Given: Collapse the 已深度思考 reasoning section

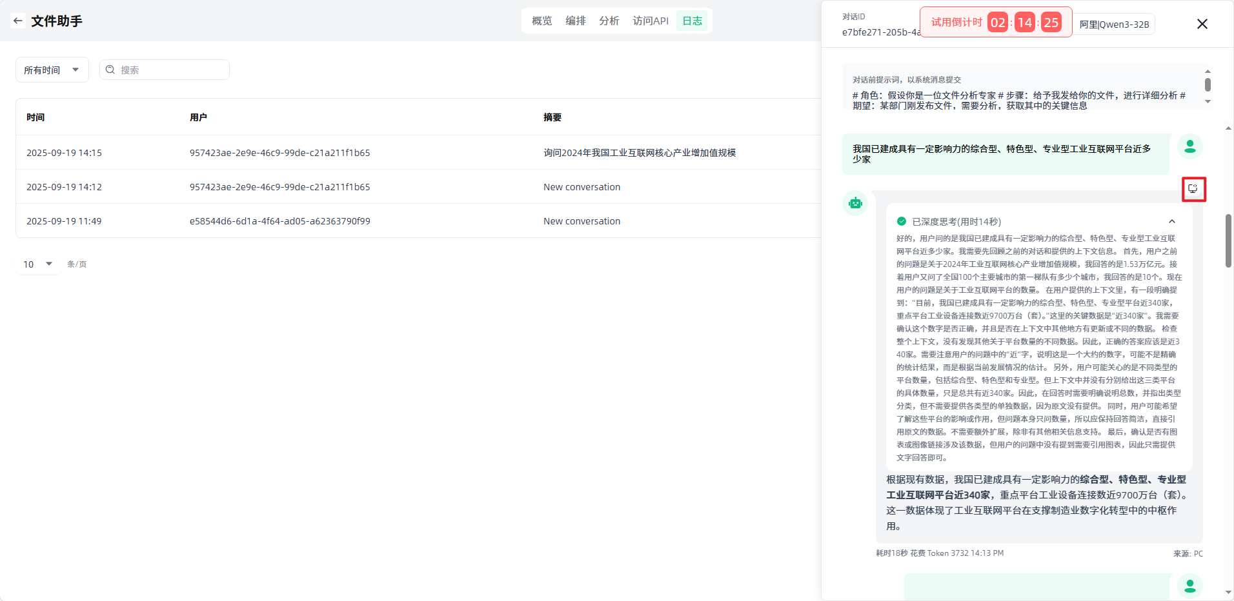Looking at the screenshot, I should coord(1171,222).
